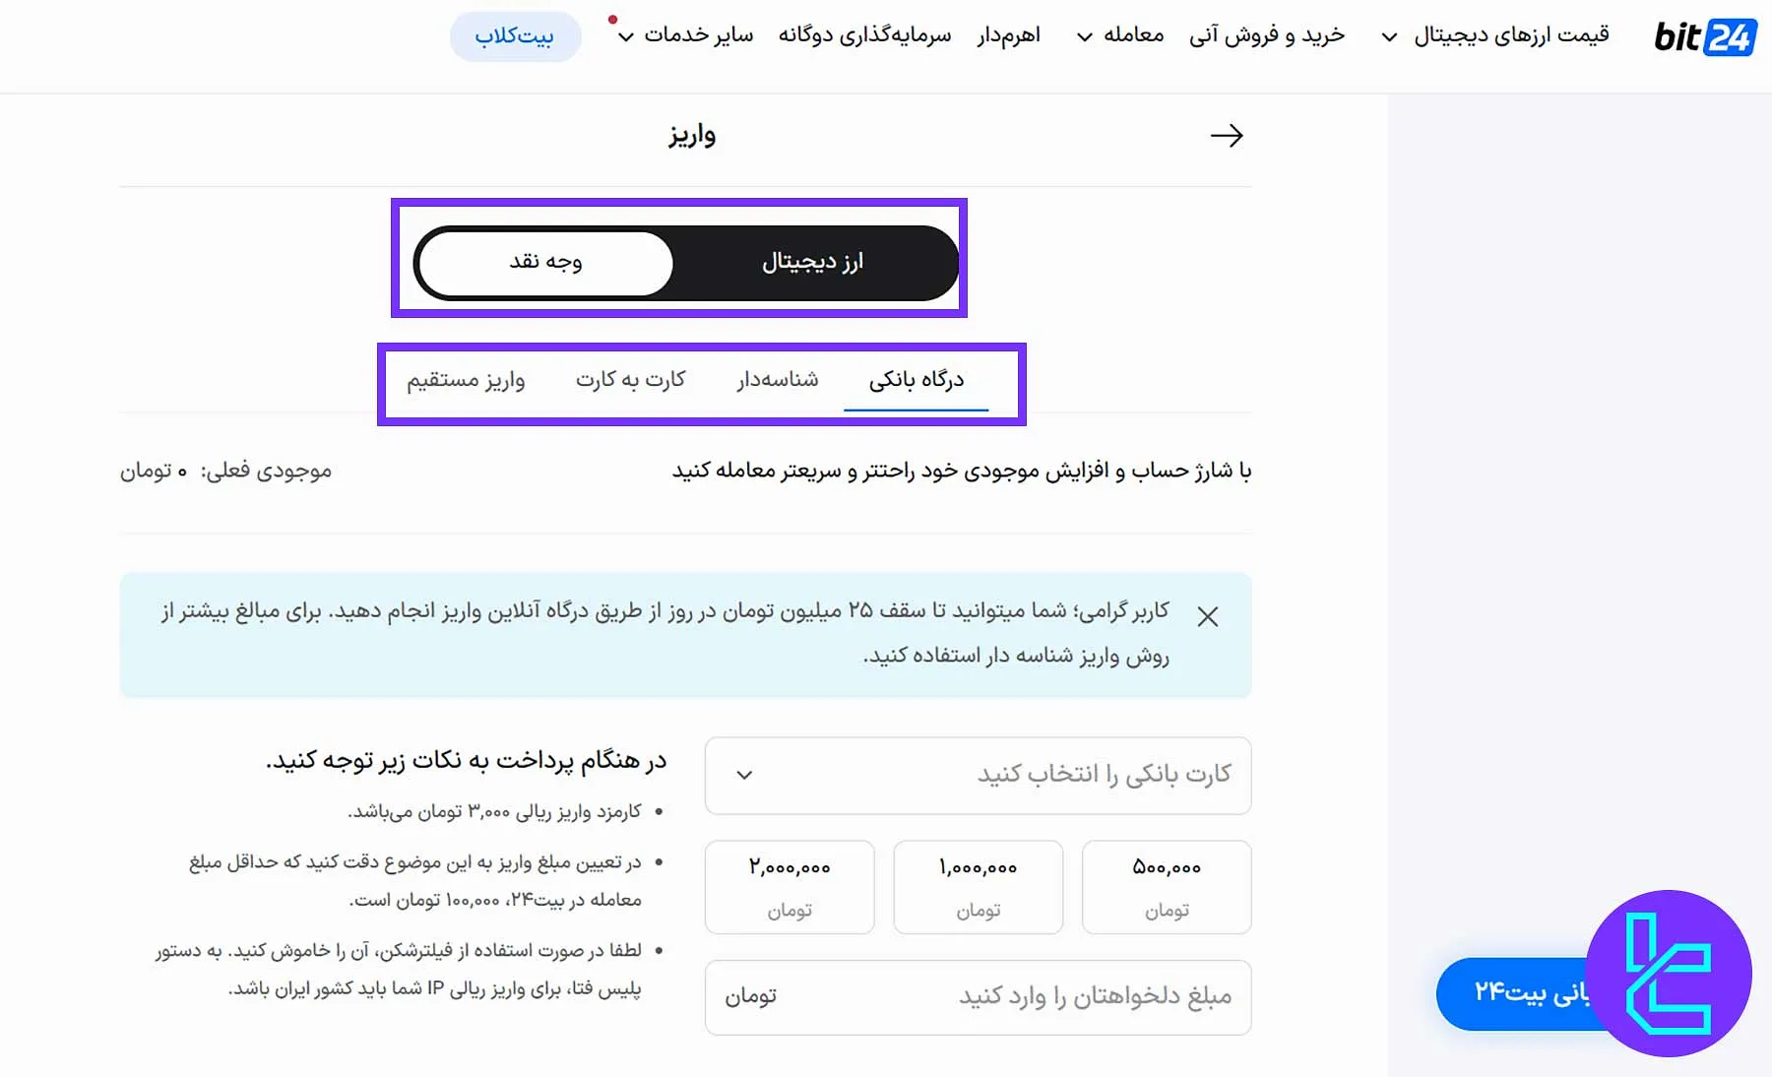Open the کارت به کارت tab
The width and height of the screenshot is (1772, 1077).
tap(631, 380)
